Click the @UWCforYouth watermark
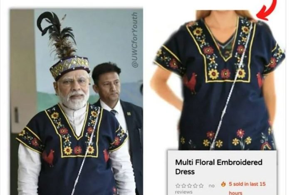 135,40
